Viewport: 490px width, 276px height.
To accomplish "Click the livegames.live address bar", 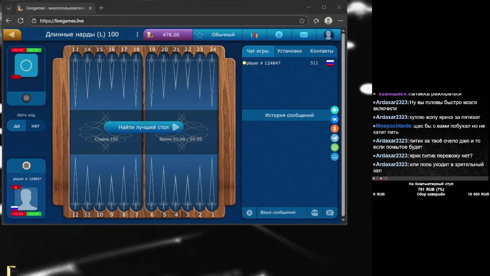I will tap(168, 21).
